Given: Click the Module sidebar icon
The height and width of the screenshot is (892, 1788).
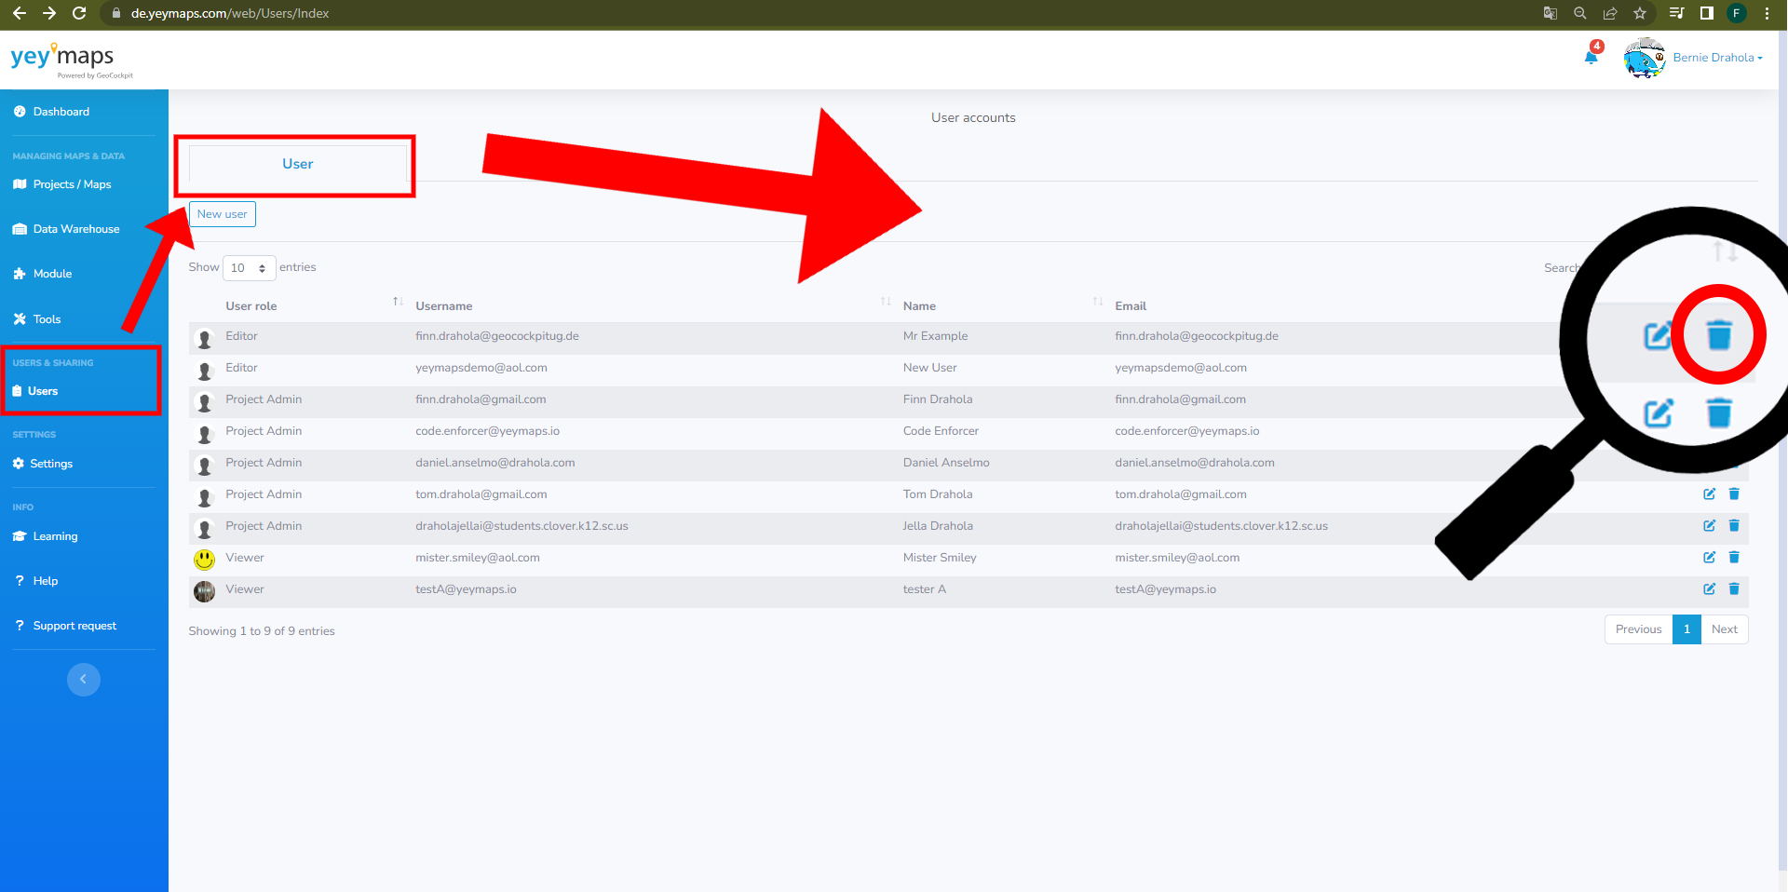Looking at the screenshot, I should coord(51,273).
